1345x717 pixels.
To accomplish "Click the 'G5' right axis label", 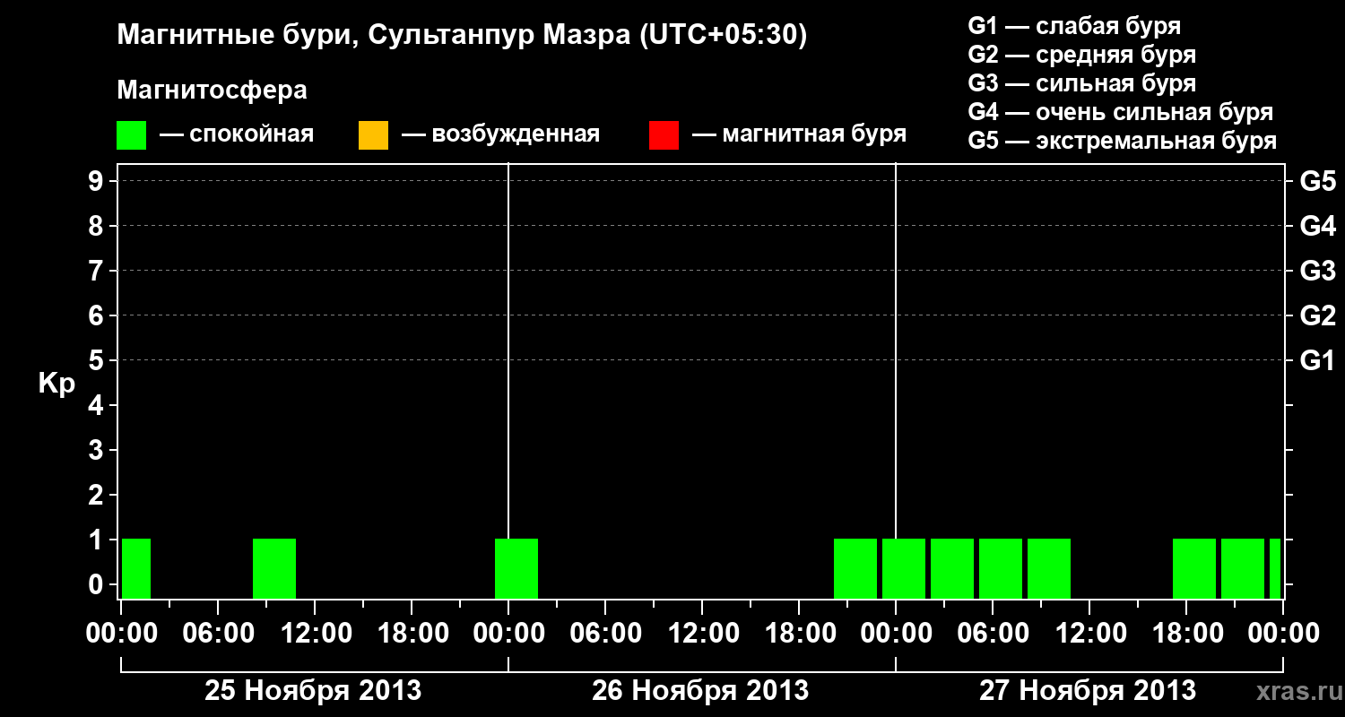I will 1317,181.
